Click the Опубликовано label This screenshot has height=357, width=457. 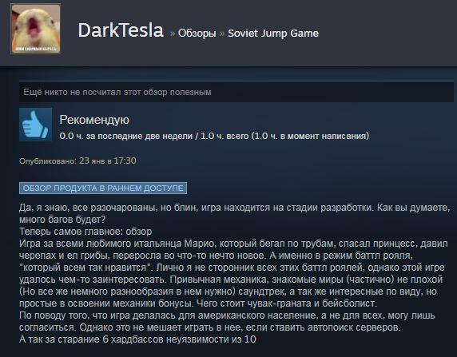tap(48, 161)
